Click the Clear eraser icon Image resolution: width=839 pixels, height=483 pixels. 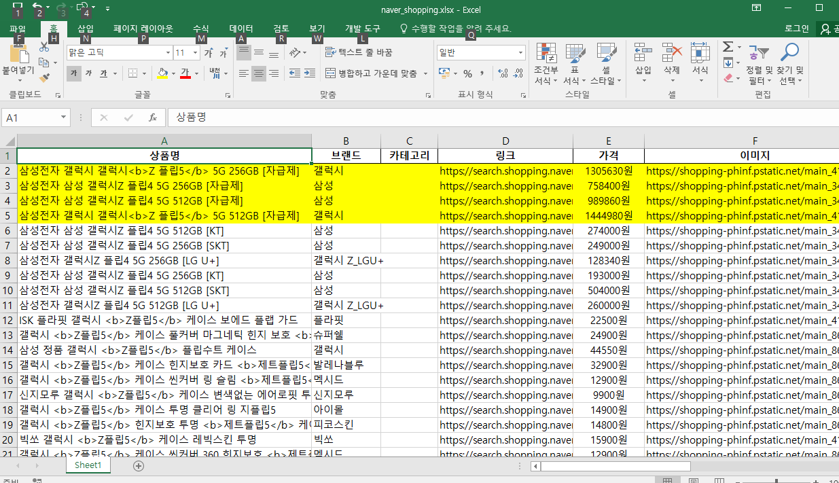coord(728,78)
